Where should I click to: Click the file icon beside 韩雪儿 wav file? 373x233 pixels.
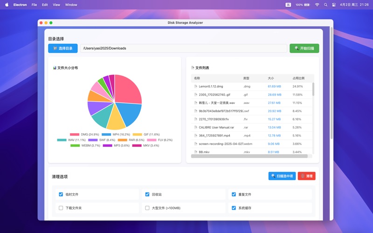pos(195,103)
